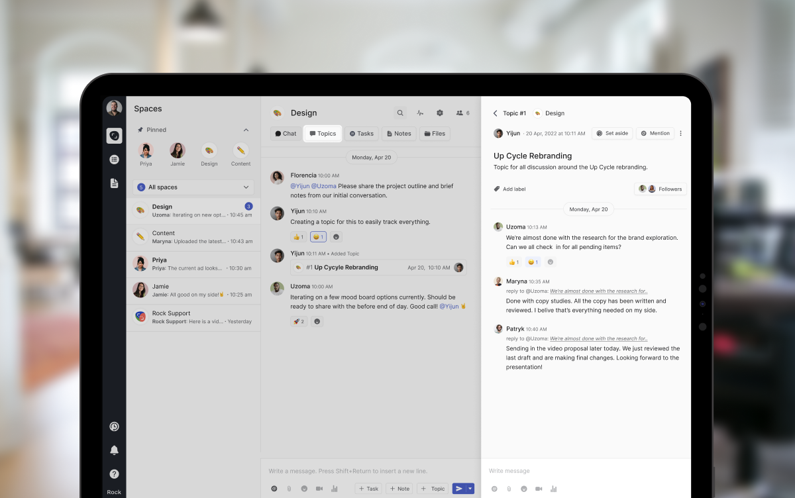Open search in the Design space header
This screenshot has width=795, height=498.
pyautogui.click(x=399, y=113)
